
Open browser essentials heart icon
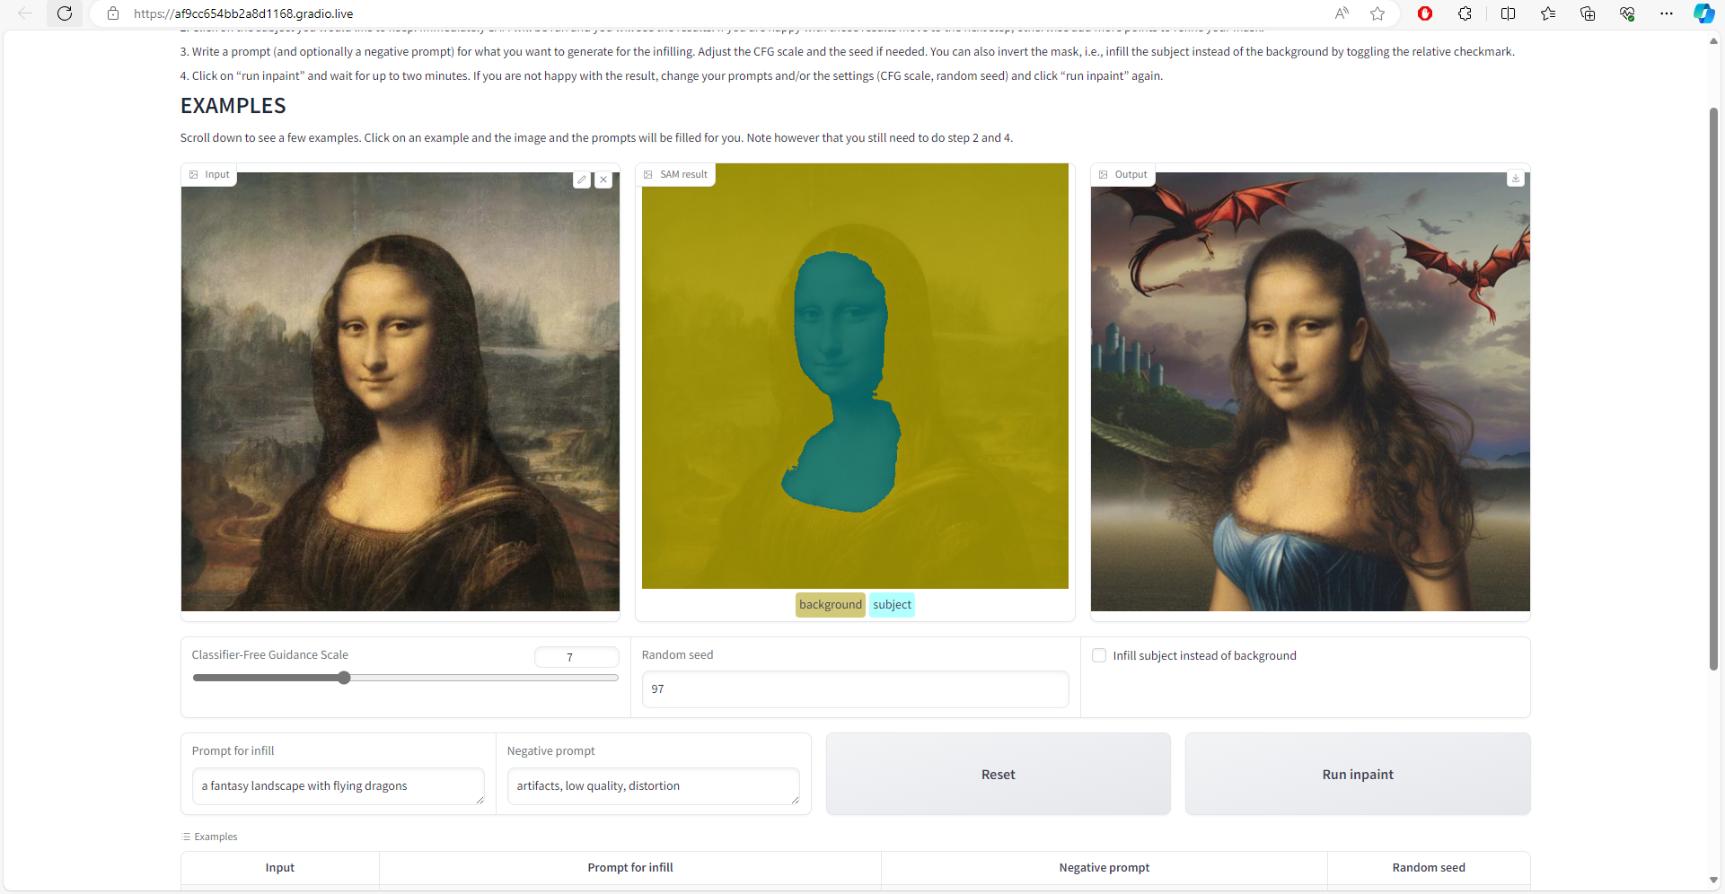click(x=1627, y=13)
